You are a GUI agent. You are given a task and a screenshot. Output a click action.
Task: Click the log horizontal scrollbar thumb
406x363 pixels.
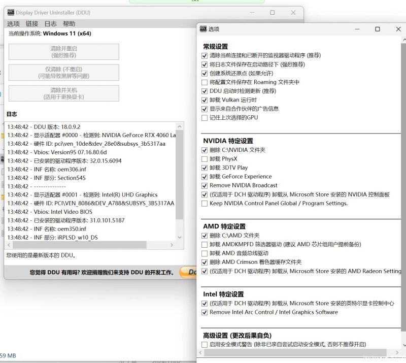(x=80, y=245)
